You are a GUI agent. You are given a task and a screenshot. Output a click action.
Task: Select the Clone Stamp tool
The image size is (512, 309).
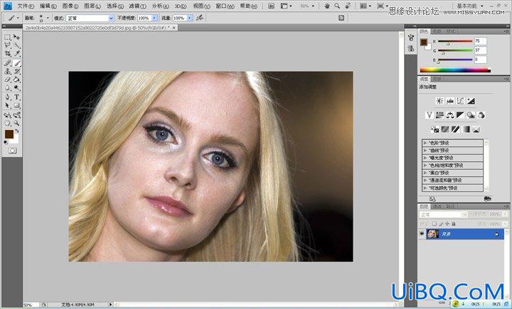(x=7, y=71)
